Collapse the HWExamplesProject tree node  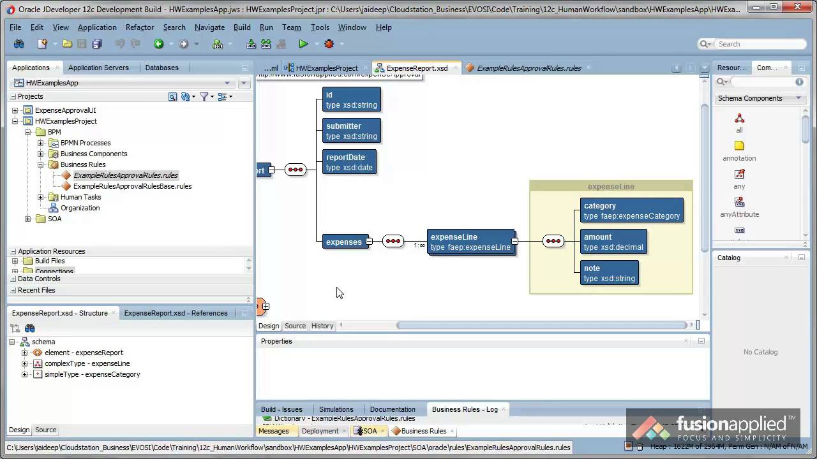tap(15, 121)
